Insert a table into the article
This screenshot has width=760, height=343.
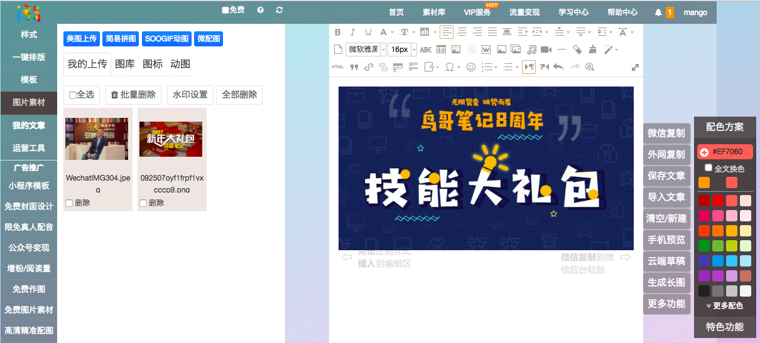(442, 50)
